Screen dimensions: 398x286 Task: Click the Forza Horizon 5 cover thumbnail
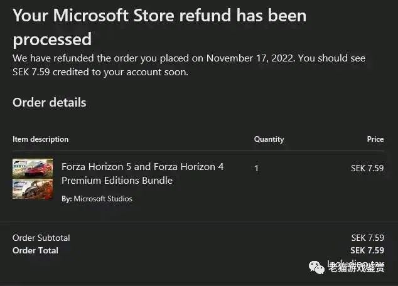click(x=33, y=168)
